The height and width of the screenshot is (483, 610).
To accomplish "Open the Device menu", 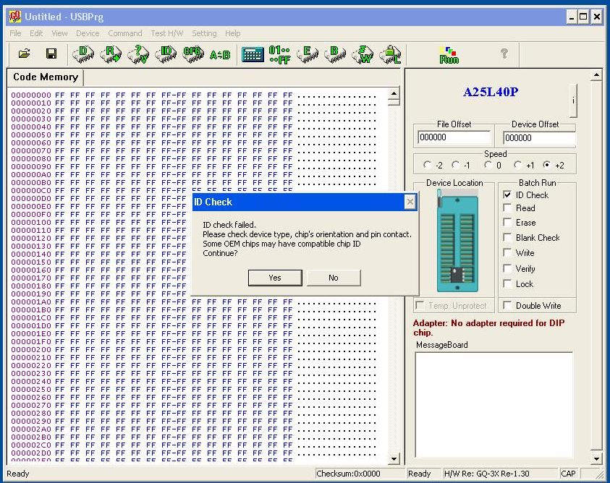I will coord(88,33).
